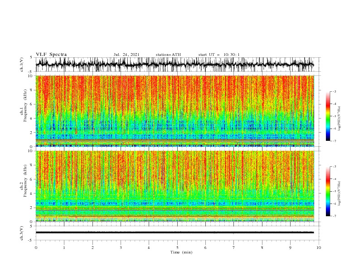Click time axis tick label "5"
The height and width of the screenshot is (278, 359).
[177, 248]
